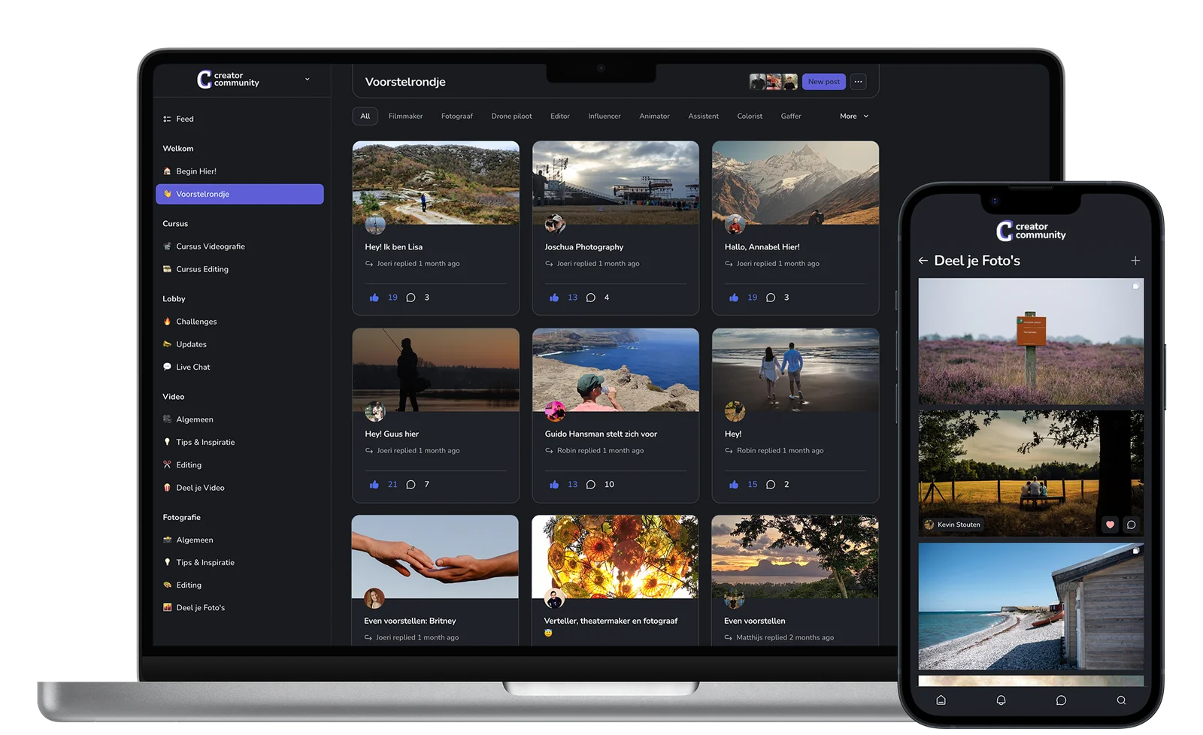Tap comment icon on Kevin Stouten's photo

click(1131, 525)
